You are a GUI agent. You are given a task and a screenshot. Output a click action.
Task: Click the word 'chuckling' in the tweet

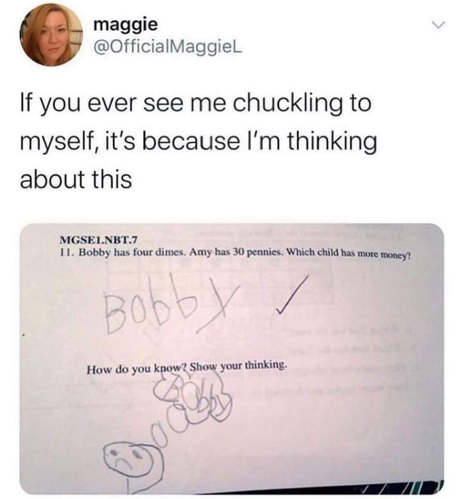pyautogui.click(x=287, y=104)
